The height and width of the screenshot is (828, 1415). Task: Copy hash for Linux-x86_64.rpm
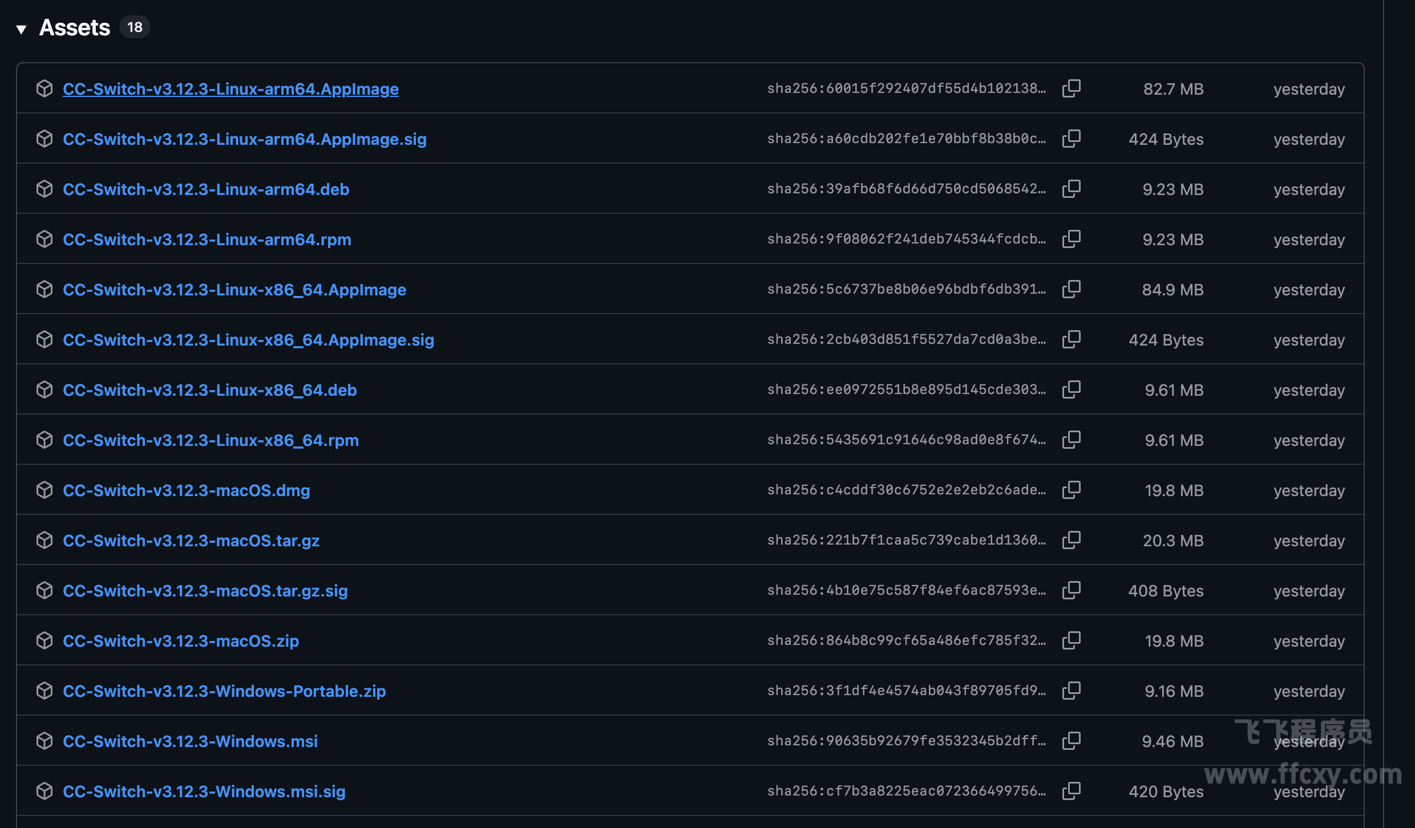[x=1071, y=440]
